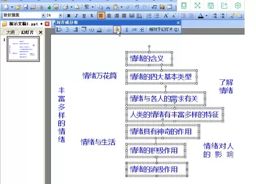The image size is (256, 184).
Task: Make selected objects equal size
Action: point(142,29)
